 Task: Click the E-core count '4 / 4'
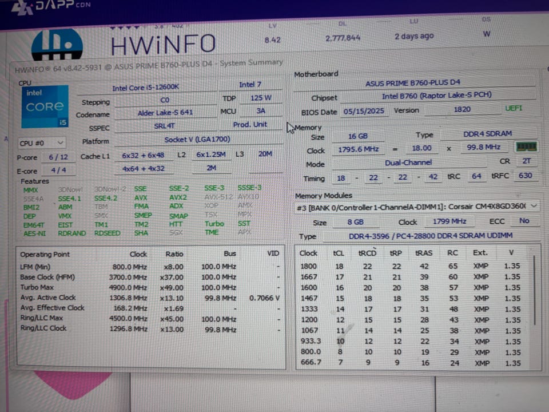point(58,171)
